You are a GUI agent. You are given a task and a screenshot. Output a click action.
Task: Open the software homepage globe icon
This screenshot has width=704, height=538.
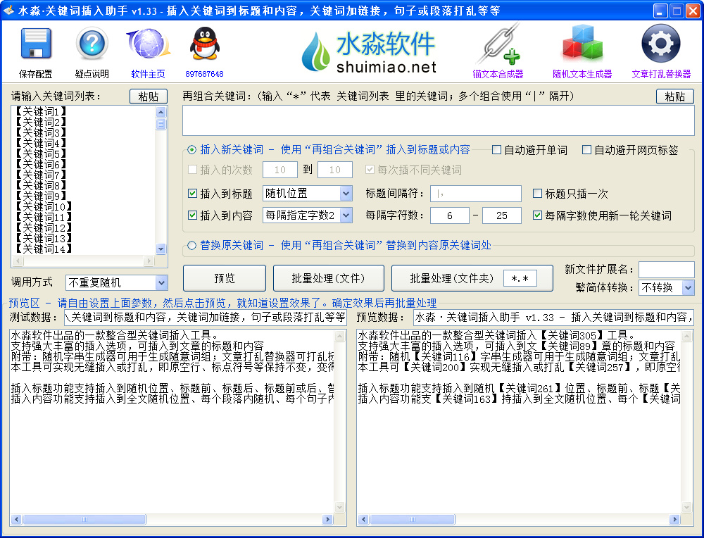pyautogui.click(x=148, y=44)
